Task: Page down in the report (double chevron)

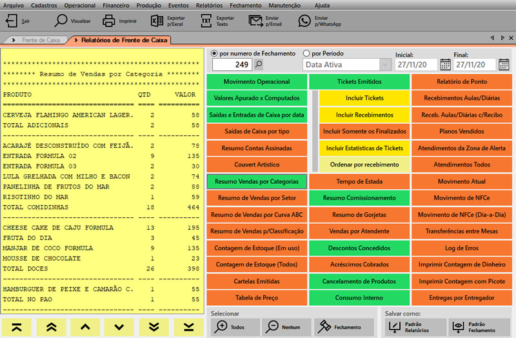Action: (154, 327)
